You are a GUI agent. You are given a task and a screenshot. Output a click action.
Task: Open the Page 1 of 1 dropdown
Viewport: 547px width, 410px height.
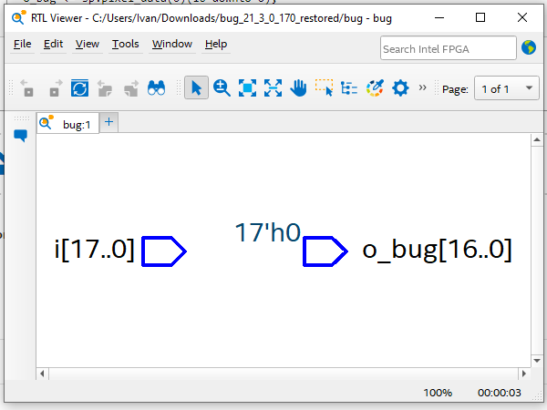(x=507, y=88)
